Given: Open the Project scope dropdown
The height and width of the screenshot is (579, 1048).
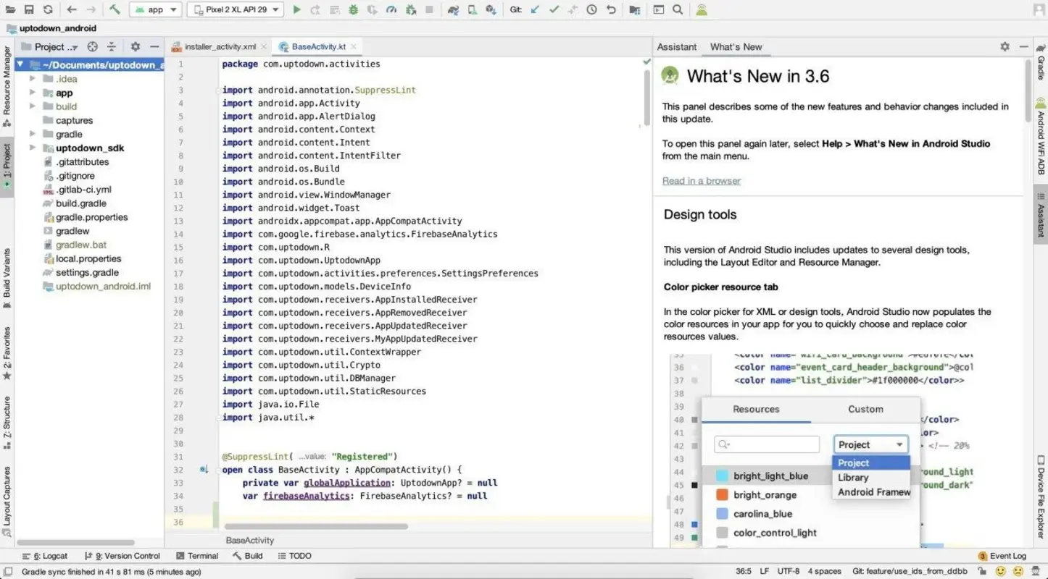Looking at the screenshot, I should coord(870,444).
